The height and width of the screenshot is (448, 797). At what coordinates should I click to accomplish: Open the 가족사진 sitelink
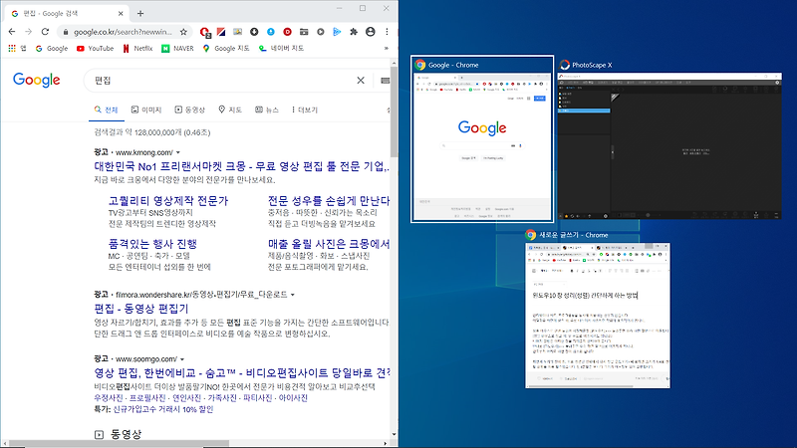222,397
